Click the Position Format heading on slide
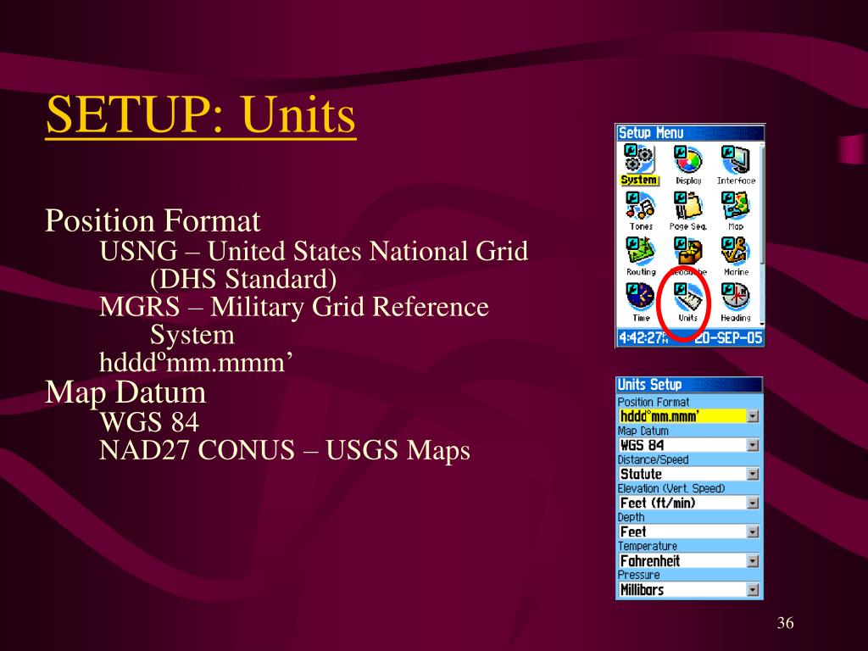Image resolution: width=868 pixels, height=651 pixels. point(153,221)
